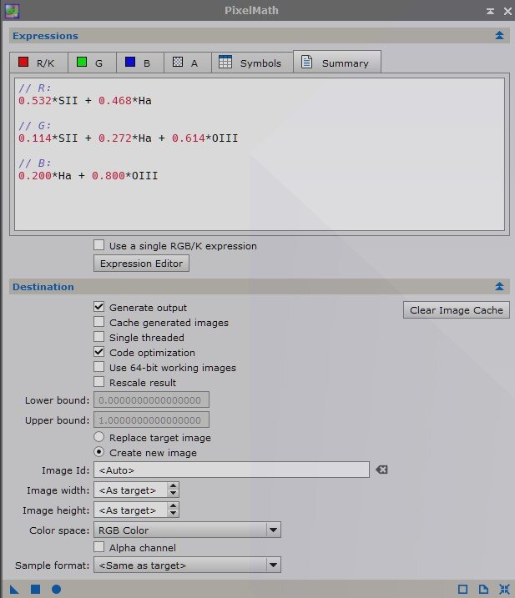Click Clear Image Cache button
This screenshot has width=515, height=598.
pyautogui.click(x=457, y=310)
